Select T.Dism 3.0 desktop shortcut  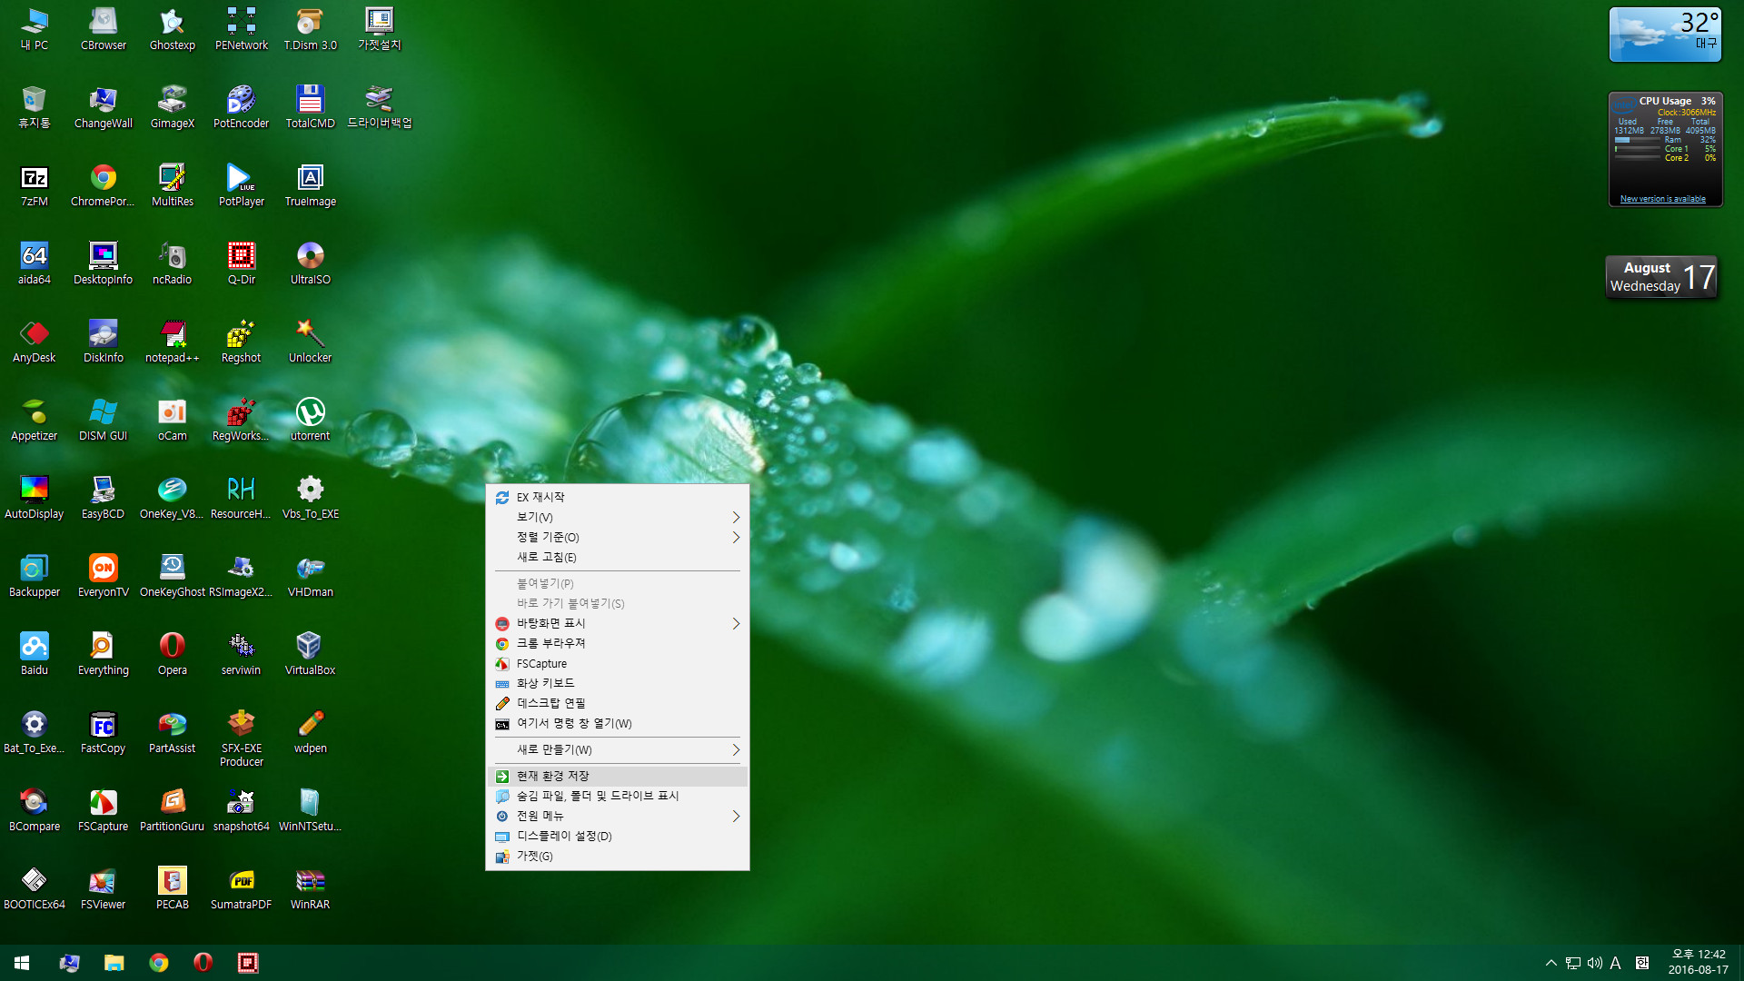(311, 29)
